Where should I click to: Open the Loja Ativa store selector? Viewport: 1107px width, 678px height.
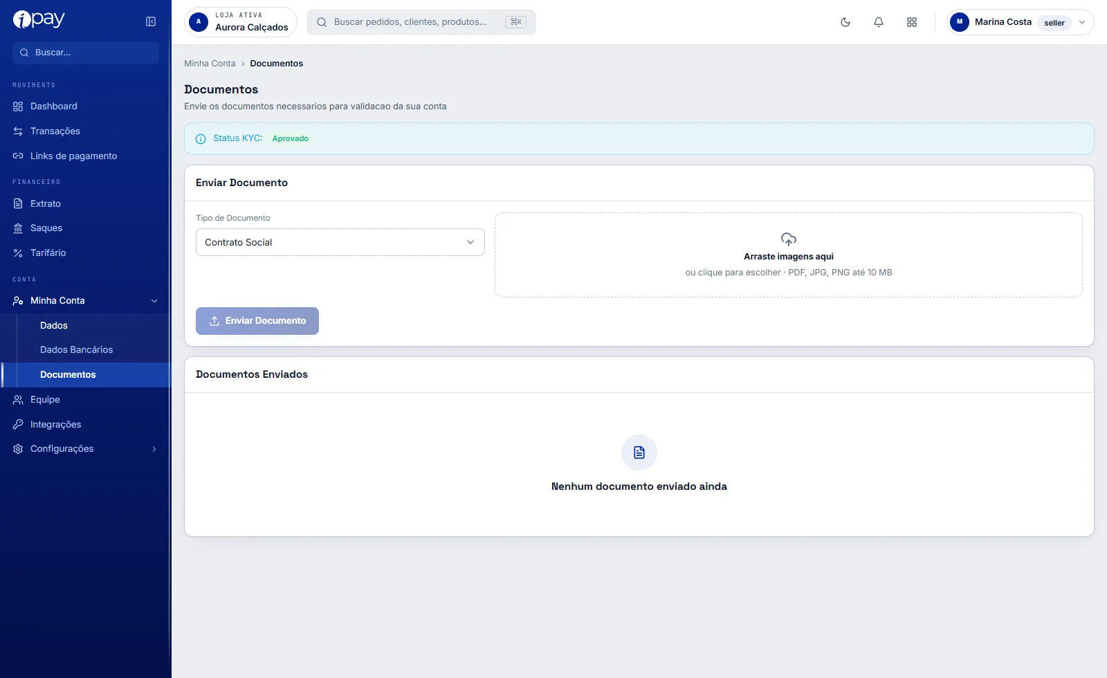[x=241, y=22]
